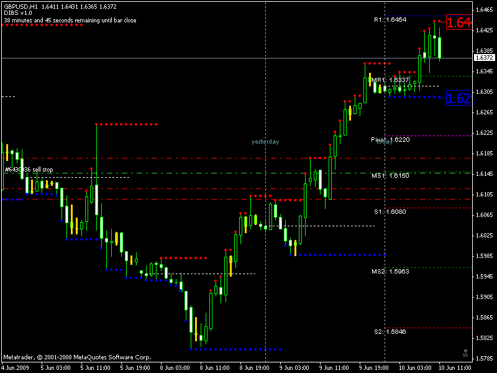Screen dimensions: 497x373
Task: Click the MetaQuotes Software copyright notice
Action: (x=78, y=356)
